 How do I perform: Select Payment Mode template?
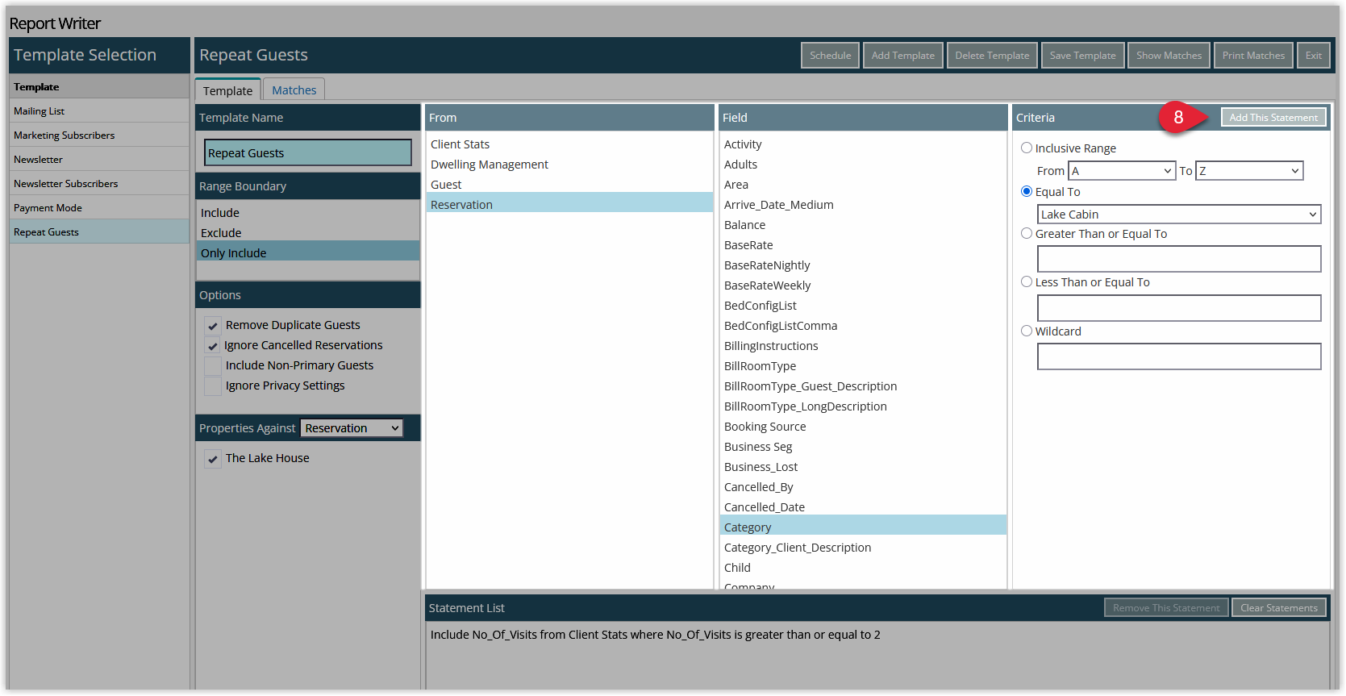click(x=99, y=207)
